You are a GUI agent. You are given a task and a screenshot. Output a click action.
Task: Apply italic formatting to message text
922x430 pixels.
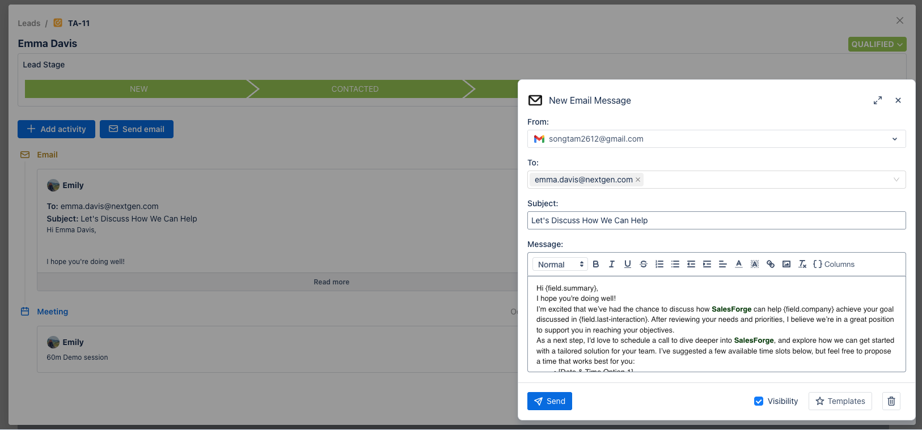click(x=611, y=264)
